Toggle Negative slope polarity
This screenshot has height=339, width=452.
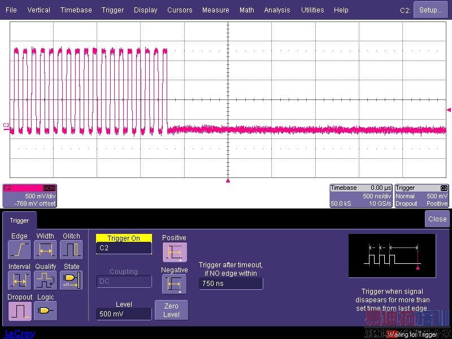click(174, 284)
